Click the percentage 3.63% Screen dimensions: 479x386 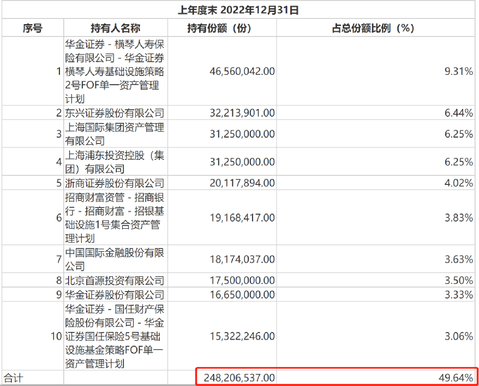pos(458,259)
